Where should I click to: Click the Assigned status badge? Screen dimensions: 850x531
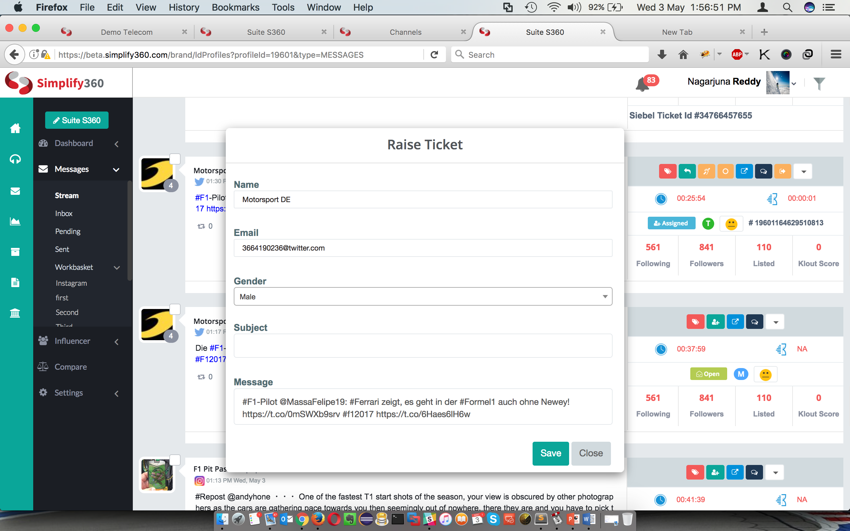(671, 223)
